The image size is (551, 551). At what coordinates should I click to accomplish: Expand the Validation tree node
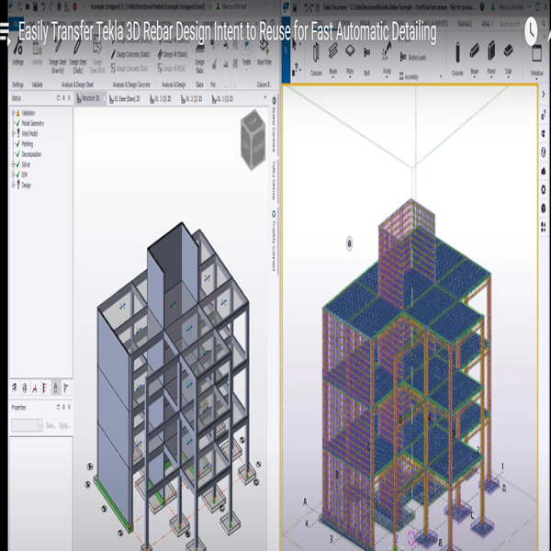click(x=14, y=114)
